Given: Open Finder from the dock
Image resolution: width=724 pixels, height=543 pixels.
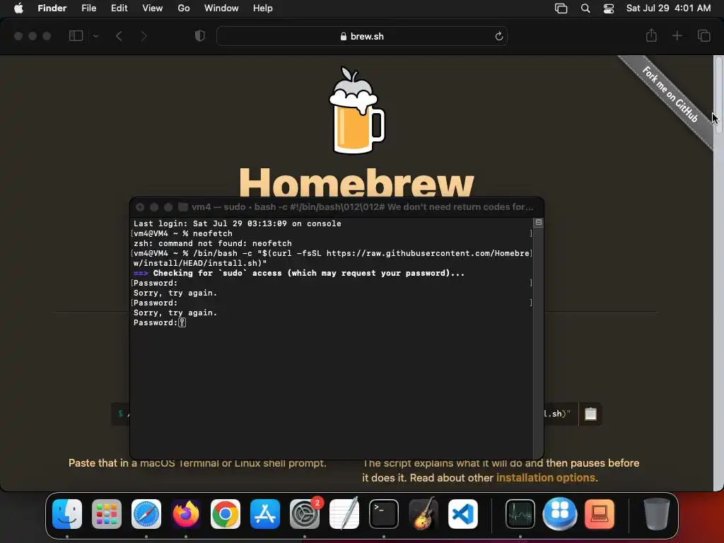Looking at the screenshot, I should [67, 513].
